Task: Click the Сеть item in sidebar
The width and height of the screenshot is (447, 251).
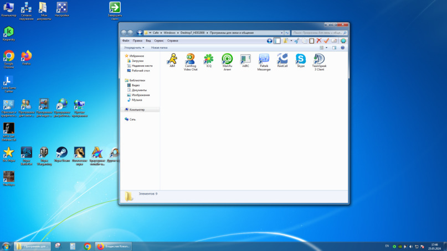Action: tap(132, 119)
